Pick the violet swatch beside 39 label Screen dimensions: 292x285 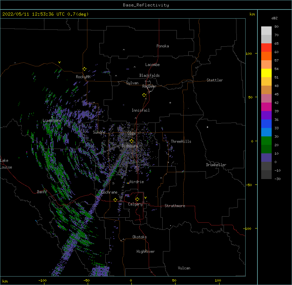(266, 115)
